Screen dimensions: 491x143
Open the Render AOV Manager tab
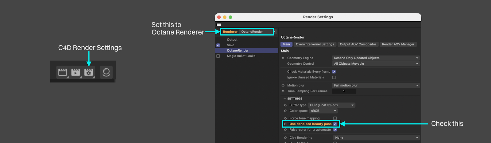pyautogui.click(x=398, y=44)
